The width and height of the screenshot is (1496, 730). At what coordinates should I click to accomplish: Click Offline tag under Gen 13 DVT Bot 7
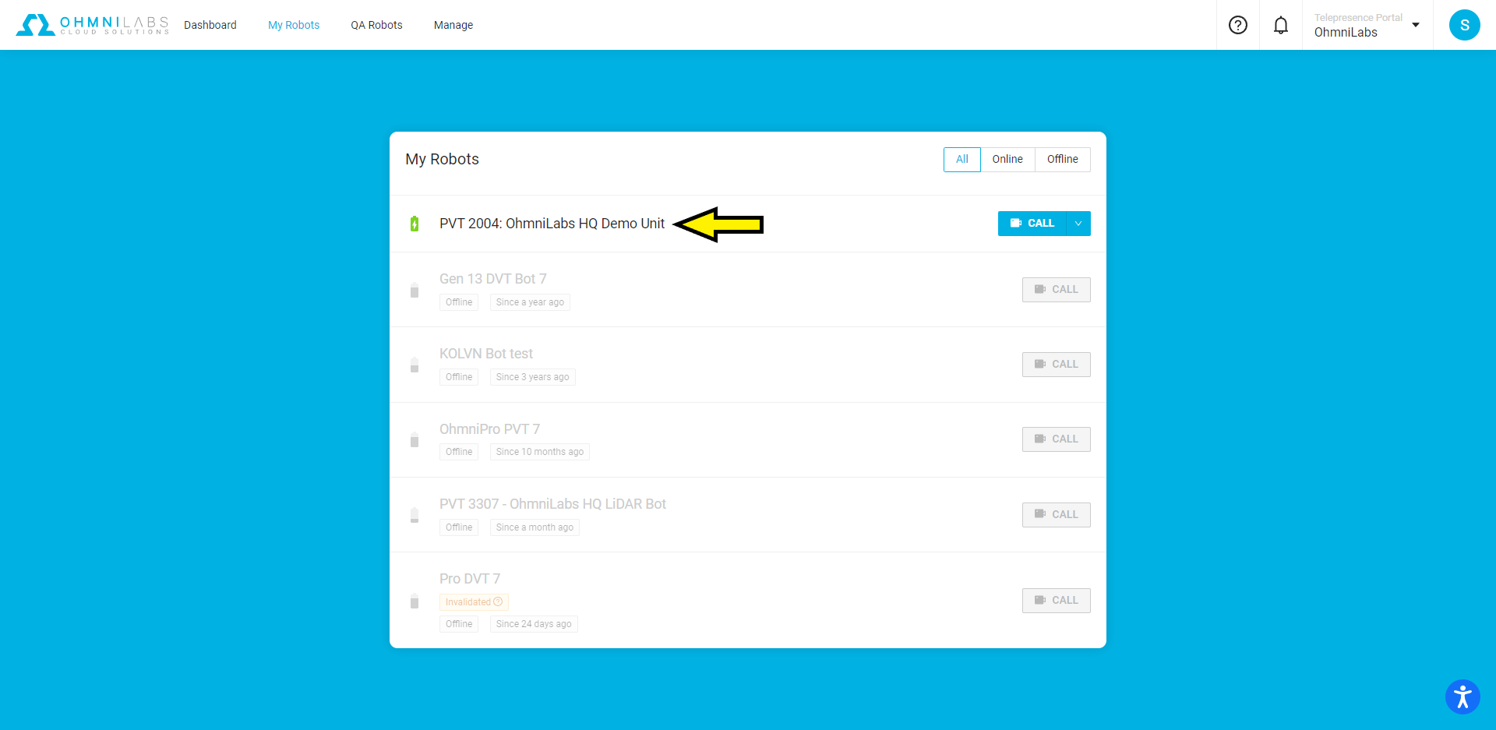459,302
